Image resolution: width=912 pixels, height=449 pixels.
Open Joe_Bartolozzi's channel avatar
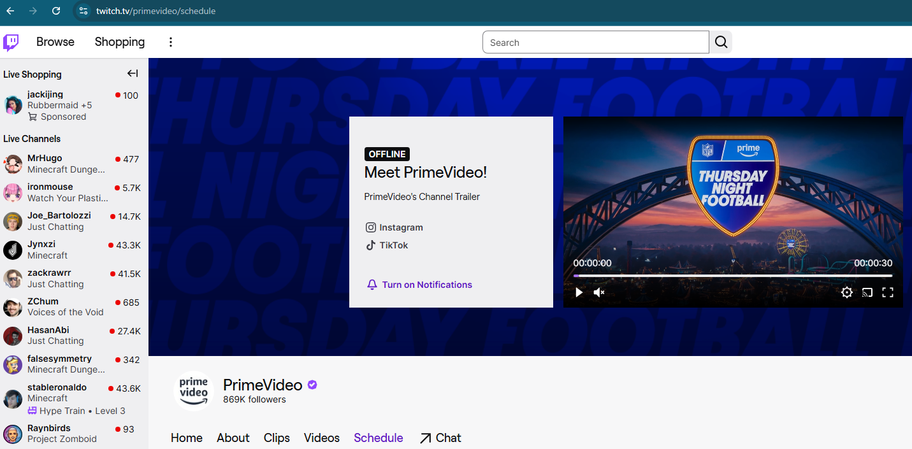point(13,221)
